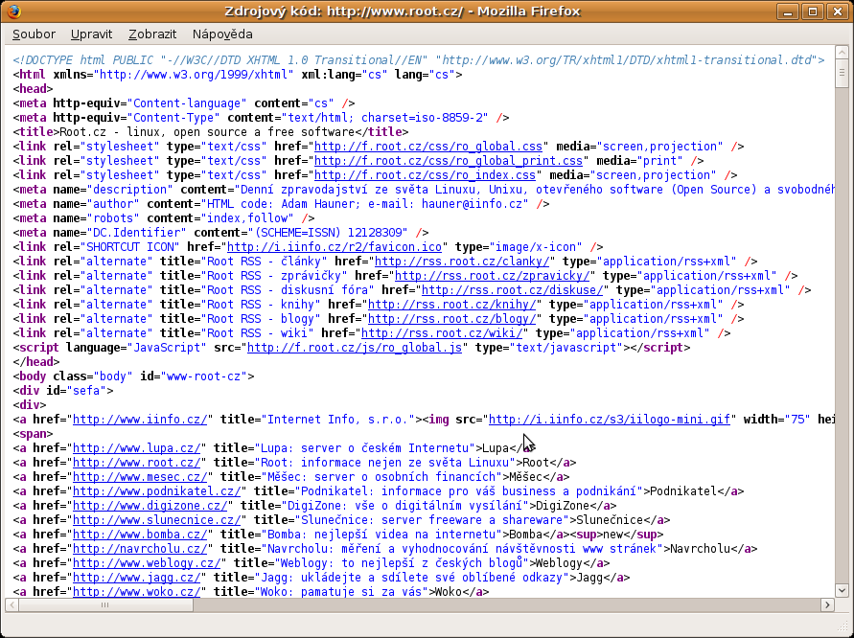Close the source code window
This screenshot has width=854, height=638.
coord(838,11)
